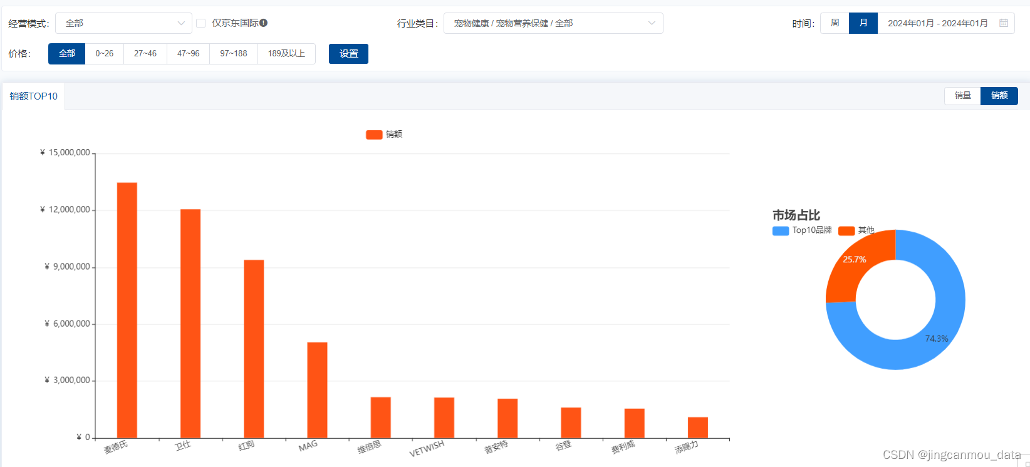Choose price range 97~188
The image size is (1030, 467).
(234, 54)
